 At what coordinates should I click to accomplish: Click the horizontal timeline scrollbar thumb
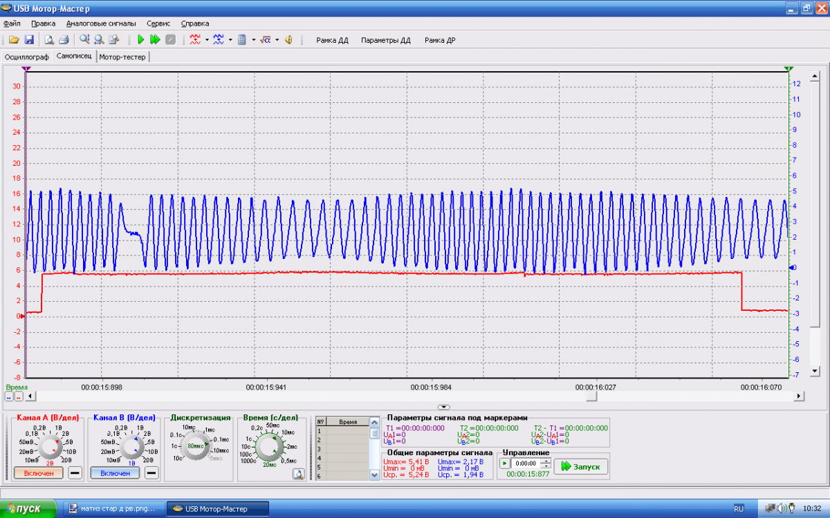[x=591, y=396]
